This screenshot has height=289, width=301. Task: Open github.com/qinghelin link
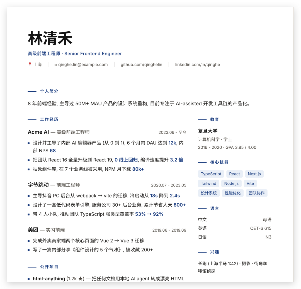[142, 65]
